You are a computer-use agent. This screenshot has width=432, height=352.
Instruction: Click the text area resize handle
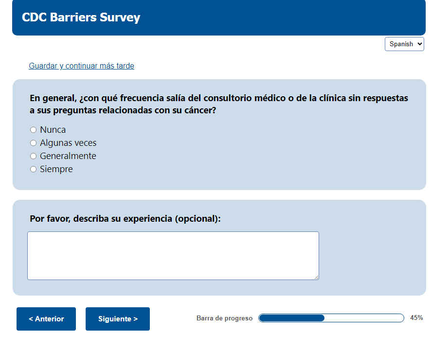pyautogui.click(x=316, y=277)
